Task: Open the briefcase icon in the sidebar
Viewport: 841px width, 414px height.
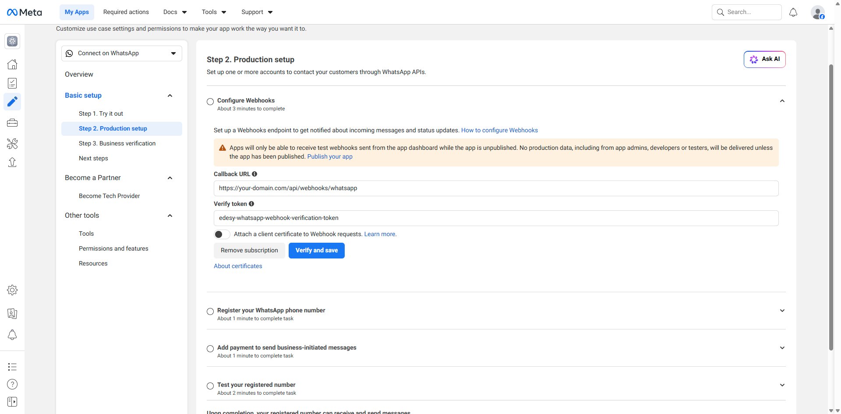Action: click(x=12, y=123)
